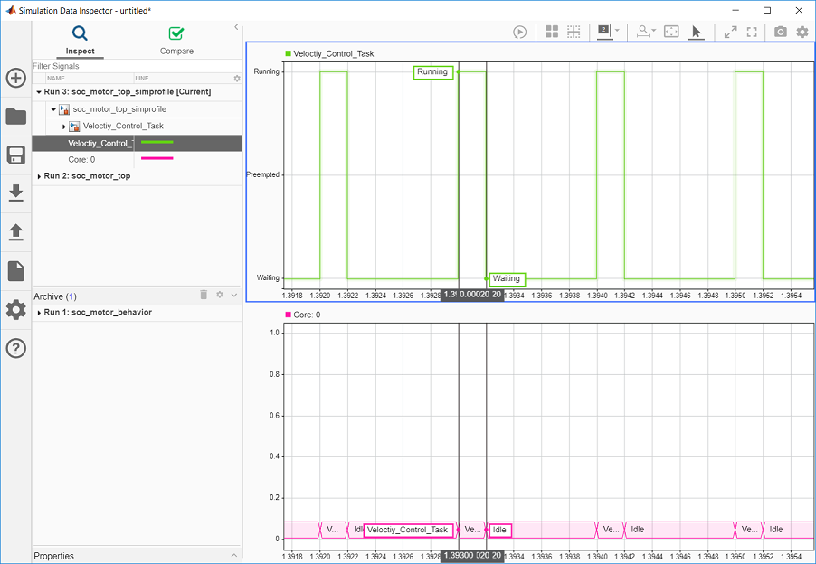The width and height of the screenshot is (816, 564).
Task: Click the 0.00020 cursor difference readout on top plot
Action: (475, 296)
